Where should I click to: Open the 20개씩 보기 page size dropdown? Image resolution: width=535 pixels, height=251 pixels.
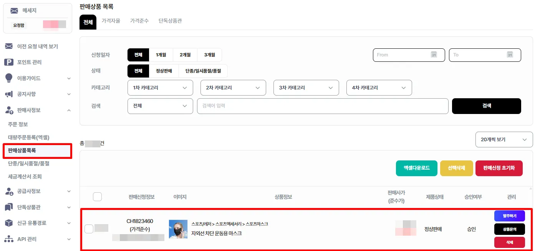[504, 140]
